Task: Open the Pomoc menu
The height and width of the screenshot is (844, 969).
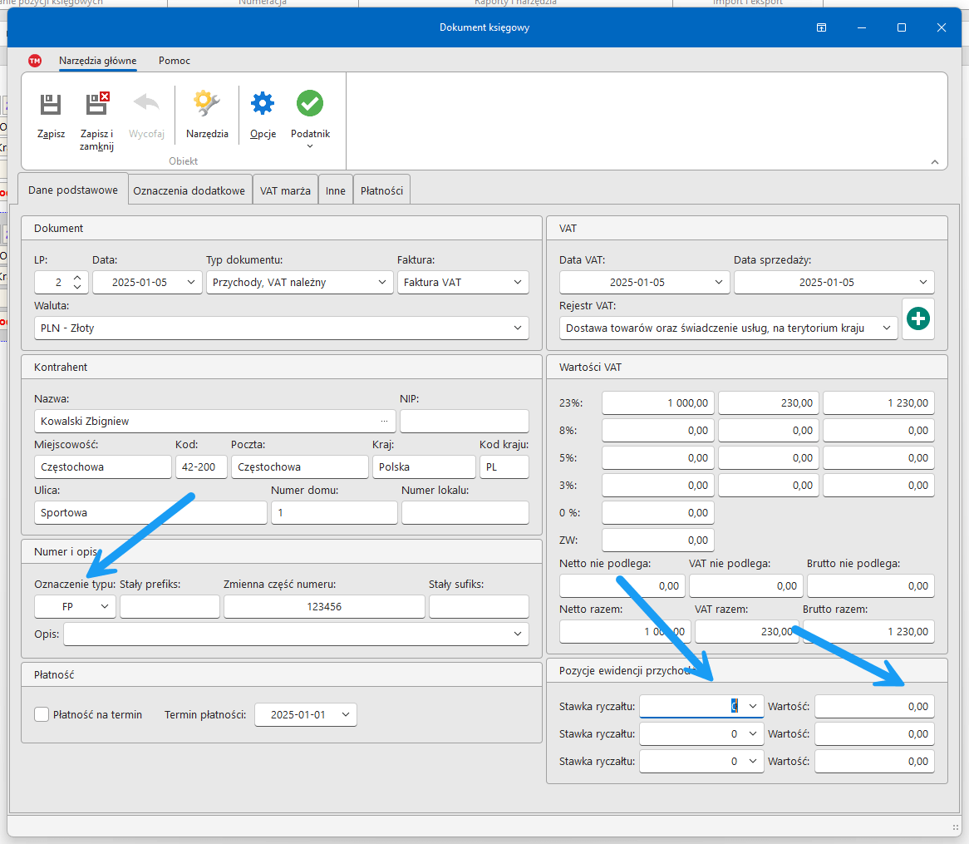Action: pyautogui.click(x=175, y=61)
